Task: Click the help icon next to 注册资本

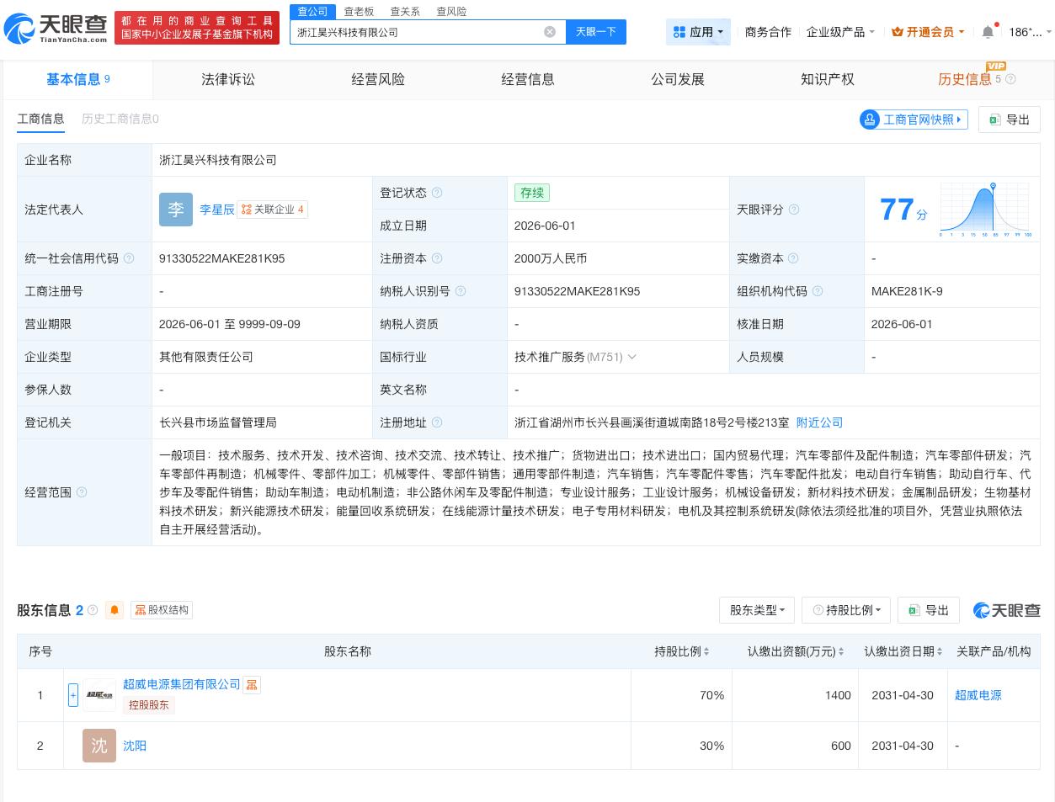Action: (x=437, y=258)
